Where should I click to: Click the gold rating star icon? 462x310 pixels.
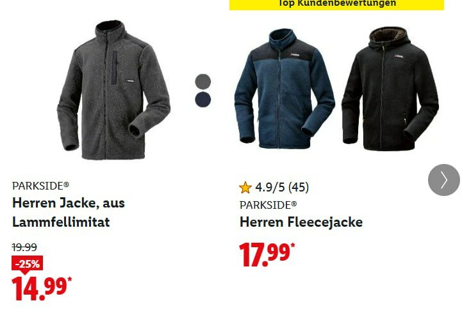click(x=245, y=188)
